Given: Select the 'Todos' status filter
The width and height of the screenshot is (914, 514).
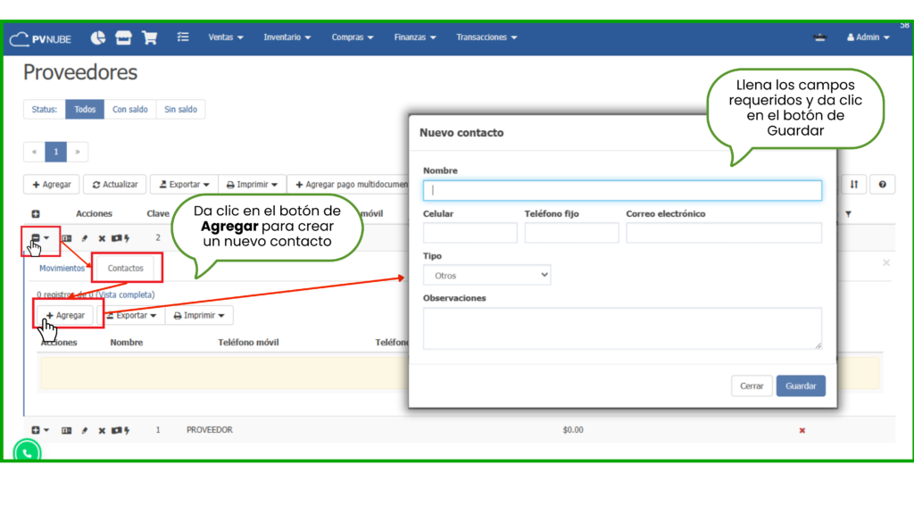Looking at the screenshot, I should 85,110.
